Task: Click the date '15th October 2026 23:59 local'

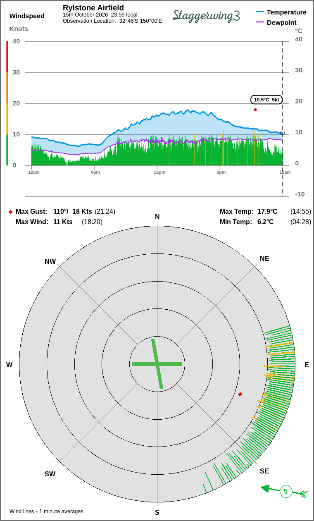Action: (100, 14)
